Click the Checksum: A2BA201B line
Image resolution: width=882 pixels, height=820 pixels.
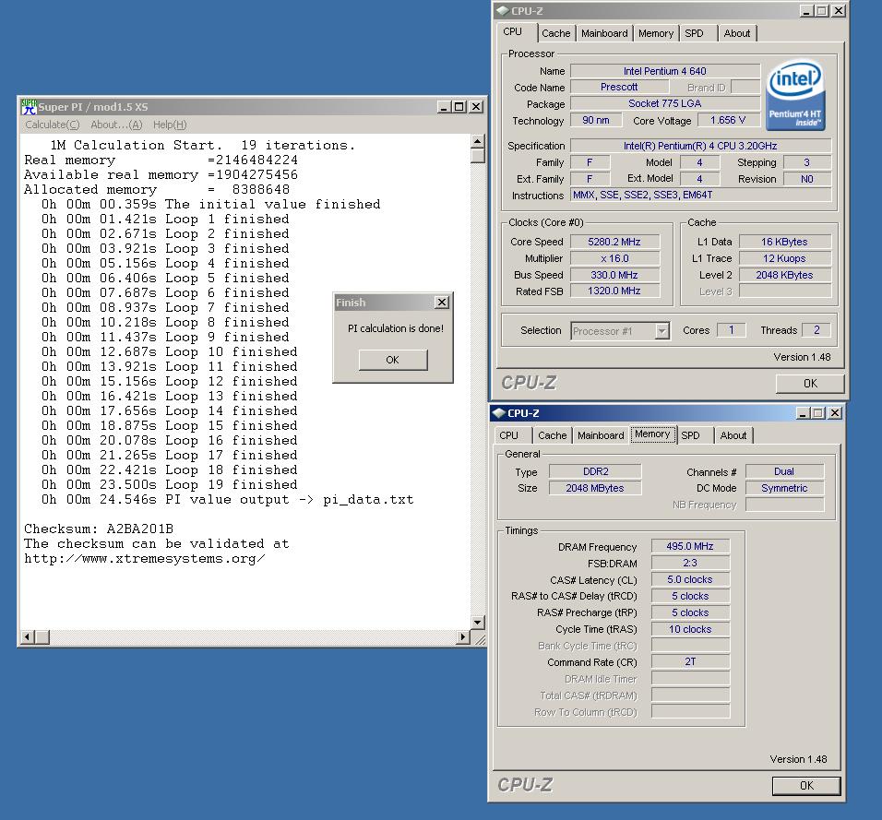[99, 529]
